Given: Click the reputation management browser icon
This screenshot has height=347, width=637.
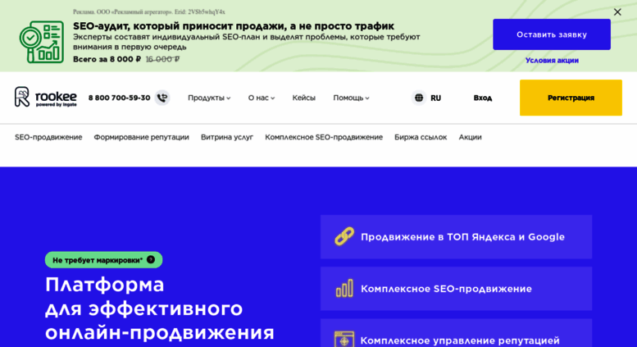Looking at the screenshot, I should pos(344,340).
